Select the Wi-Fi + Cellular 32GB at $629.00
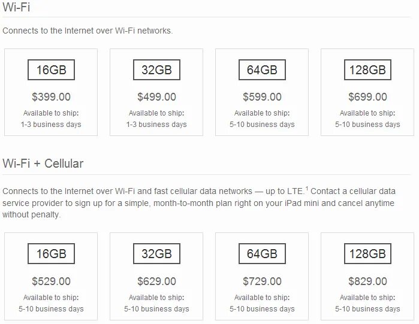This screenshot has width=419, height=324. click(156, 276)
